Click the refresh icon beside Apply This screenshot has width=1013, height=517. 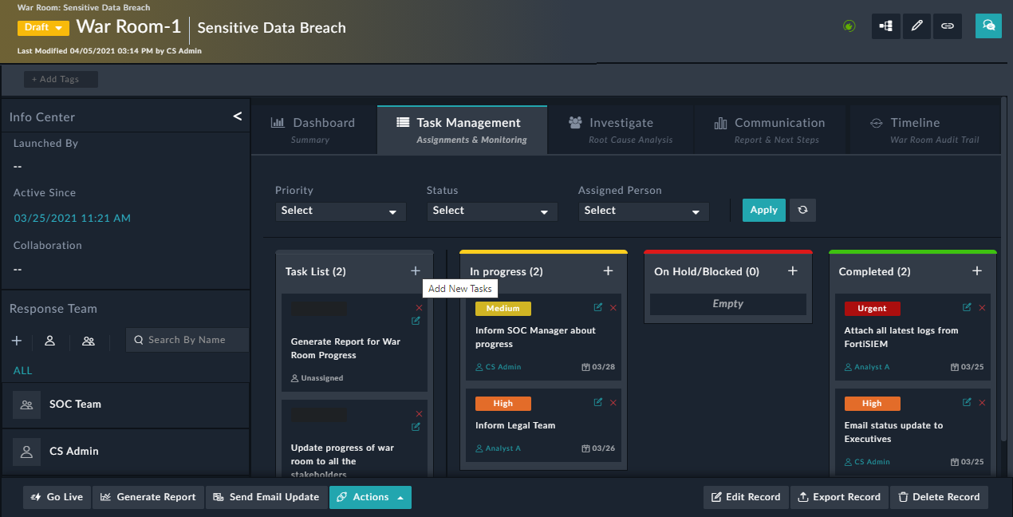802,210
